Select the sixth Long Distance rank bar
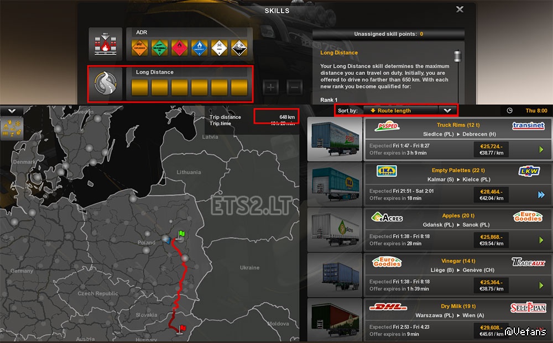The image size is (553, 343). click(239, 87)
